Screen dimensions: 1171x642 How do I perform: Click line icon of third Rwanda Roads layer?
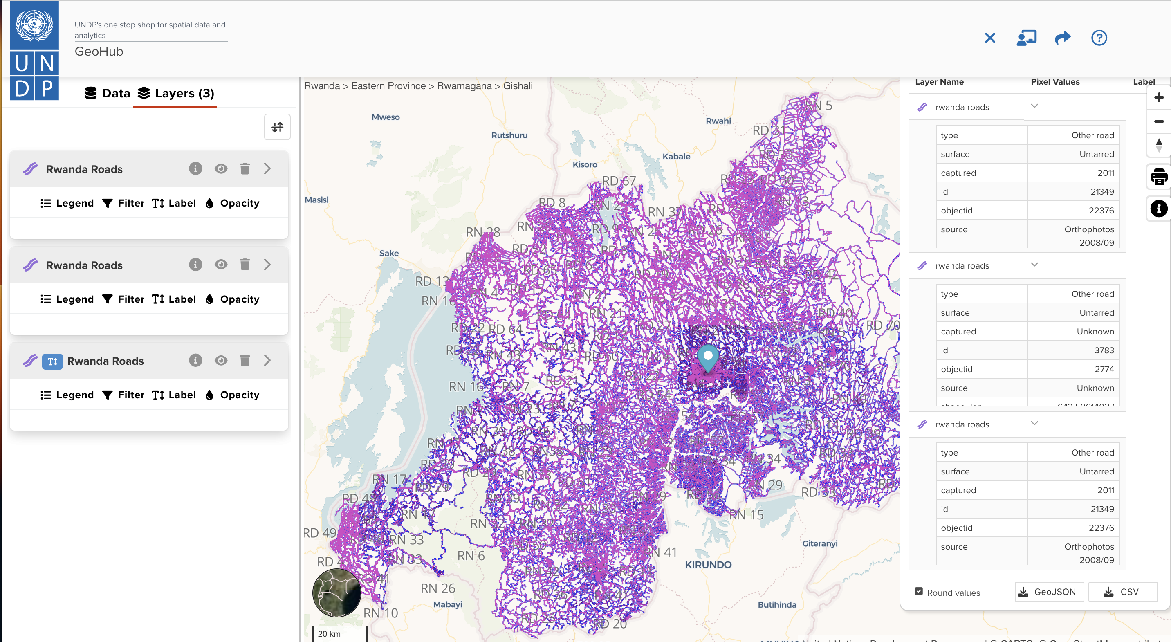point(30,361)
